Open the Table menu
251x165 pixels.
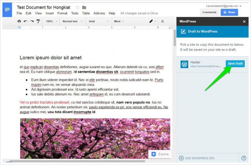86,13
